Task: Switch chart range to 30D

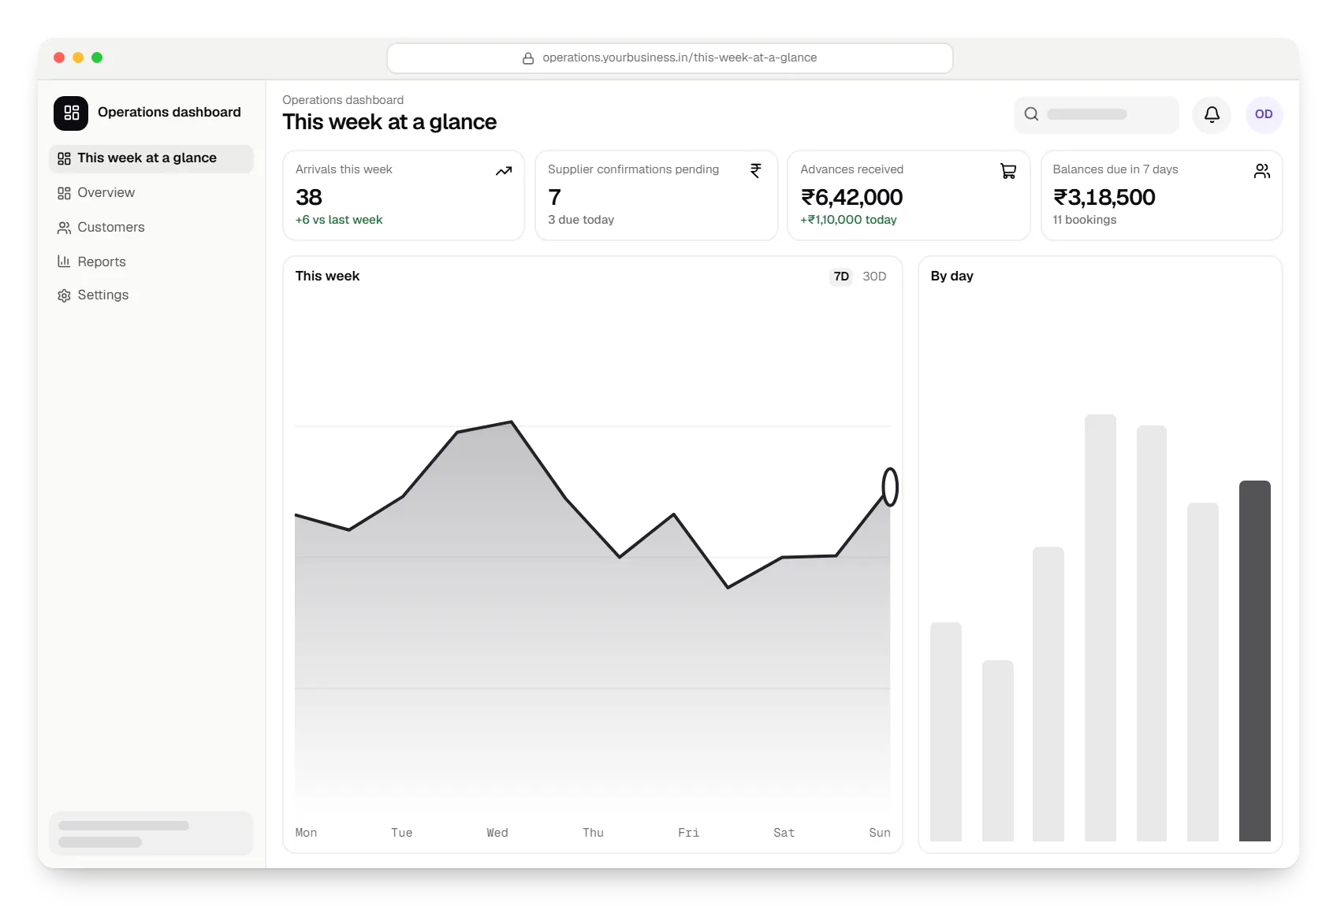Action: pos(874,277)
